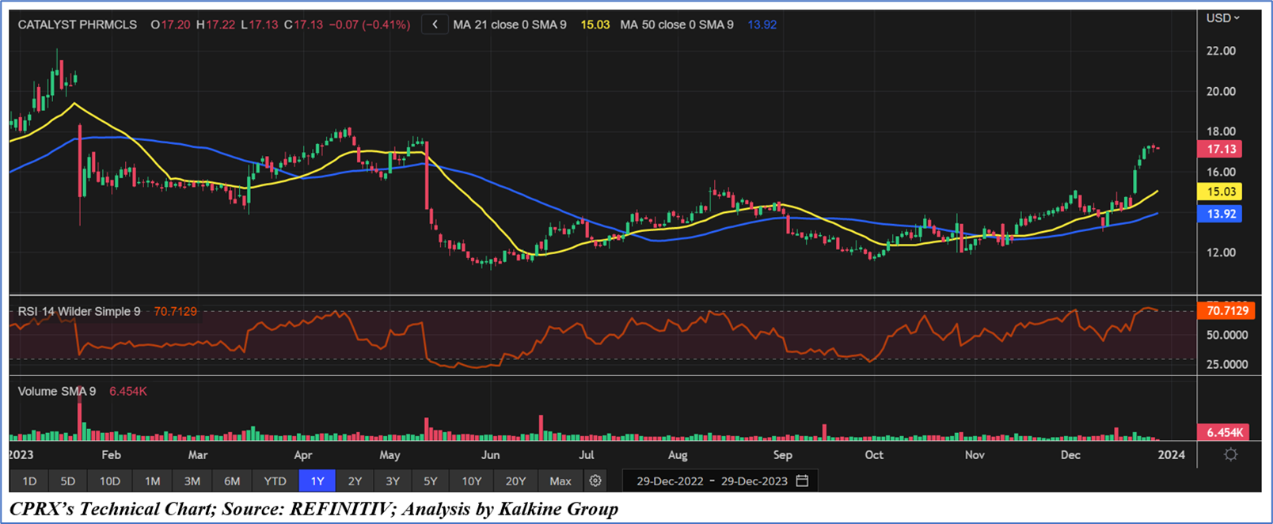Select the 6M timeframe

[x=232, y=480]
